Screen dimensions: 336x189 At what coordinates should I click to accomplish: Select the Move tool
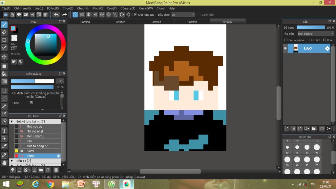click(4, 57)
